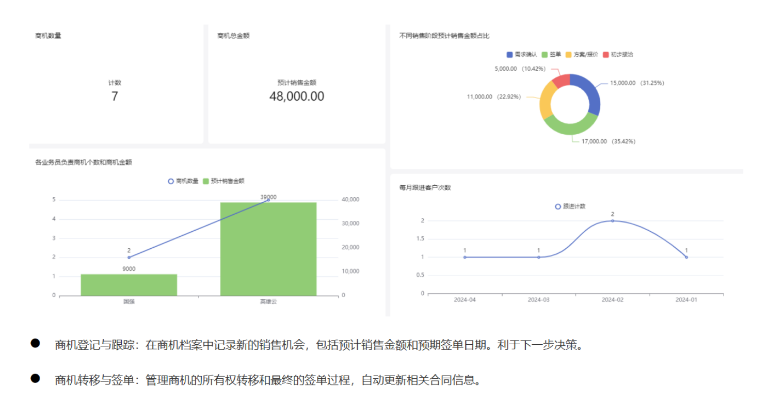Select the 各业务员负责商机个数和商机金额 chart title
Screen dimensions: 768x401
click(84, 162)
